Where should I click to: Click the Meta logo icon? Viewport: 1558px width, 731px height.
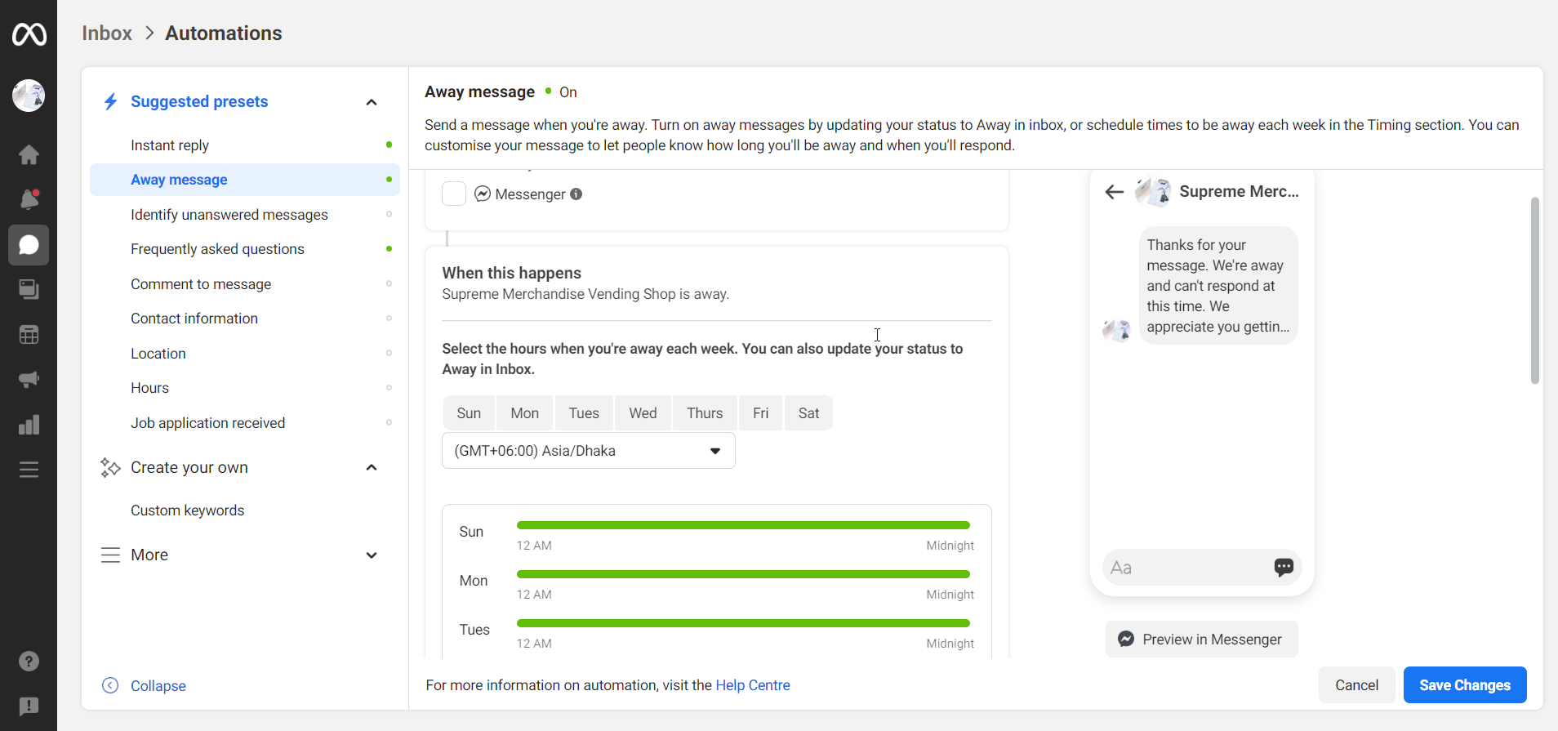coord(29,34)
